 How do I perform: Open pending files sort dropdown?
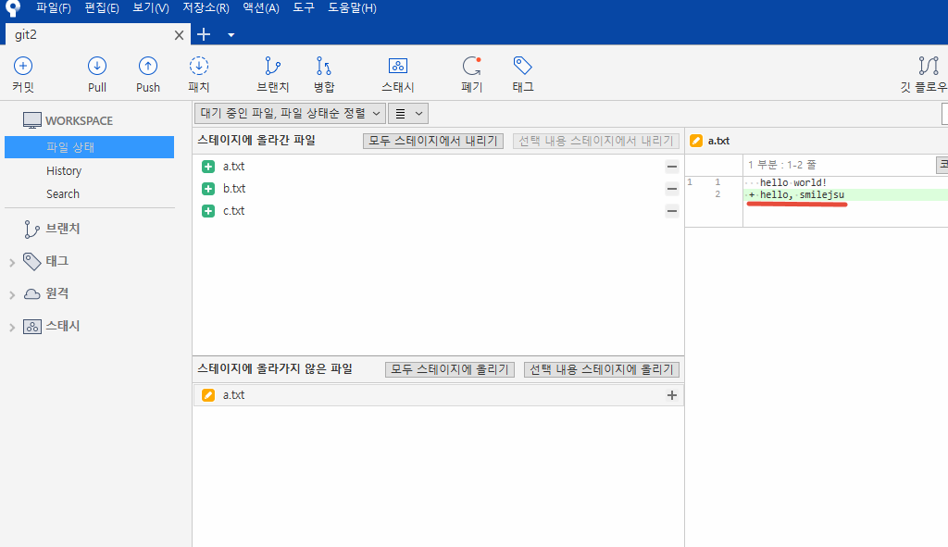click(x=290, y=113)
